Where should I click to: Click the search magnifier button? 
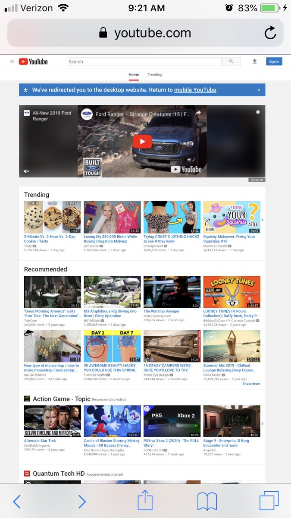pos(231,62)
